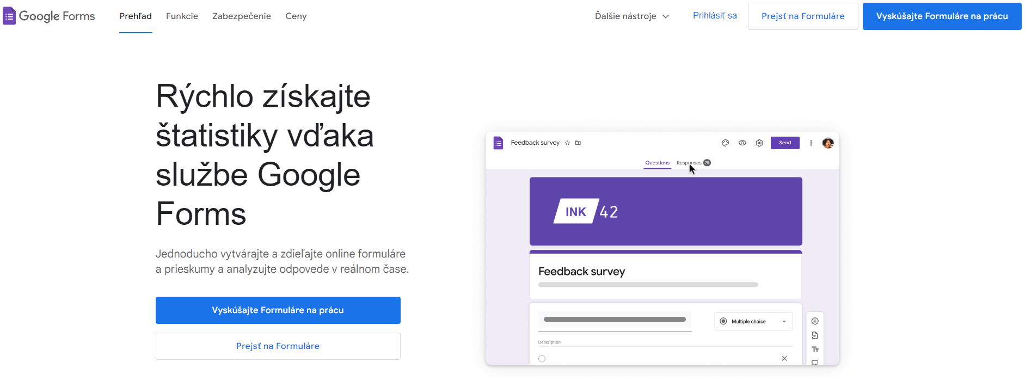Click the Vyskúšajte Formuláre na prácu blue button
Image resolution: width=1025 pixels, height=386 pixels.
941,16
